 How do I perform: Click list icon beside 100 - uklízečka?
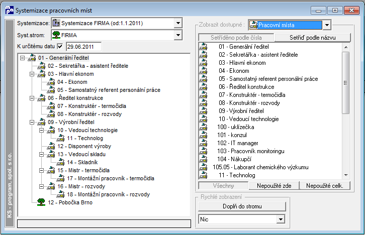(203, 127)
